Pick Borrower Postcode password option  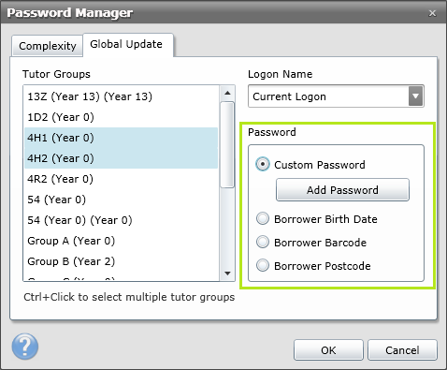(263, 265)
